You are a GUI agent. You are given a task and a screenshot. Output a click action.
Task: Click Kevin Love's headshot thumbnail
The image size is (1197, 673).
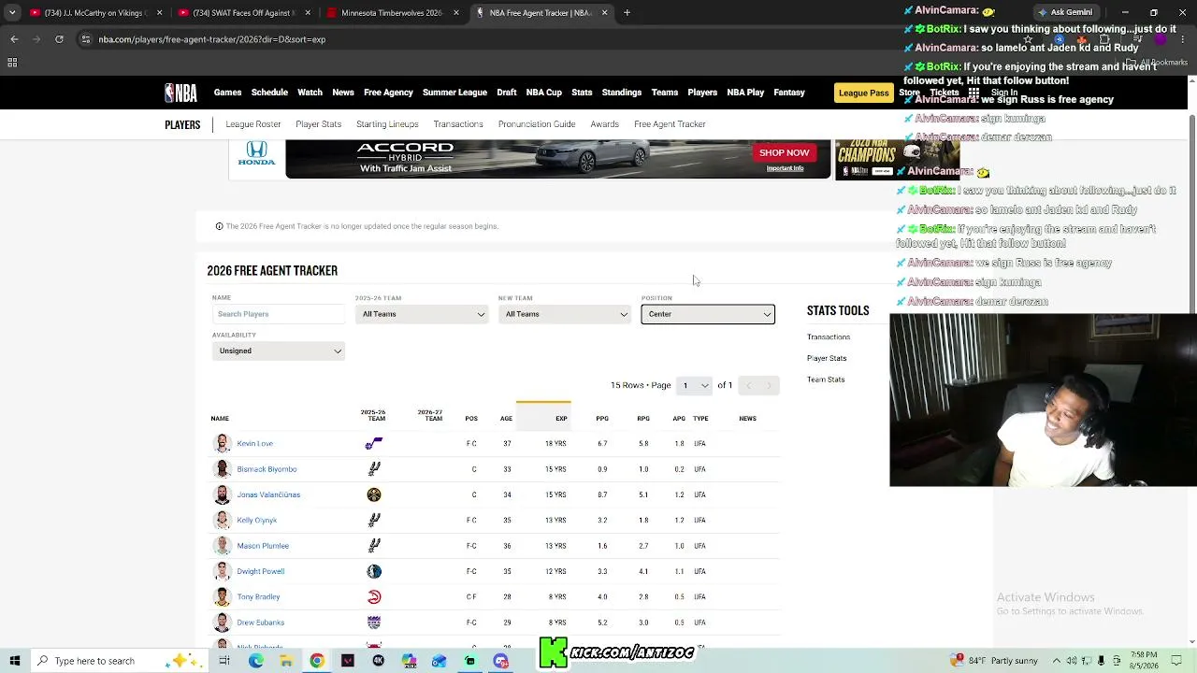[223, 444]
